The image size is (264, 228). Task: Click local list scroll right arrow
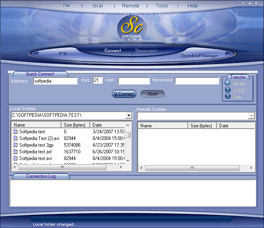121,167
